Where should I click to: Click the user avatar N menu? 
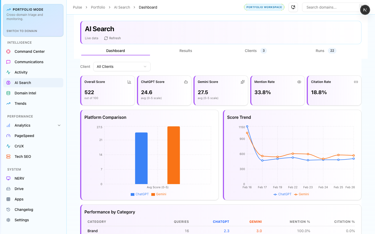365,10
